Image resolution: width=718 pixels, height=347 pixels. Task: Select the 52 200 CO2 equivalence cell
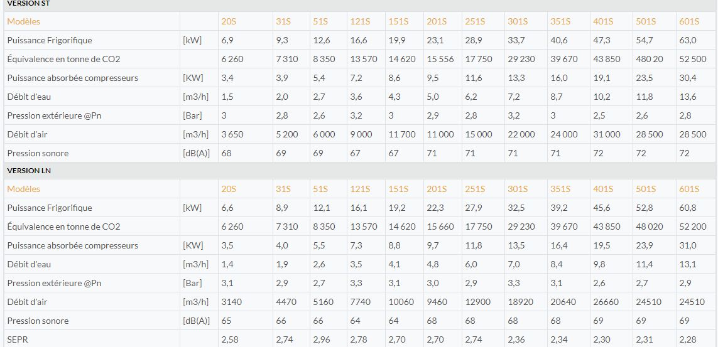tap(693, 227)
